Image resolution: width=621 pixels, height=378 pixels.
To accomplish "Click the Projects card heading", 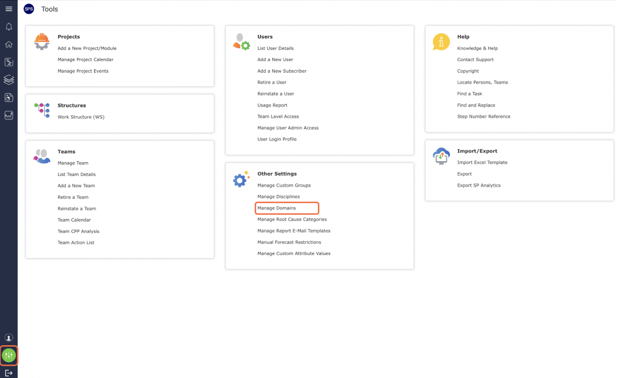I will point(68,37).
